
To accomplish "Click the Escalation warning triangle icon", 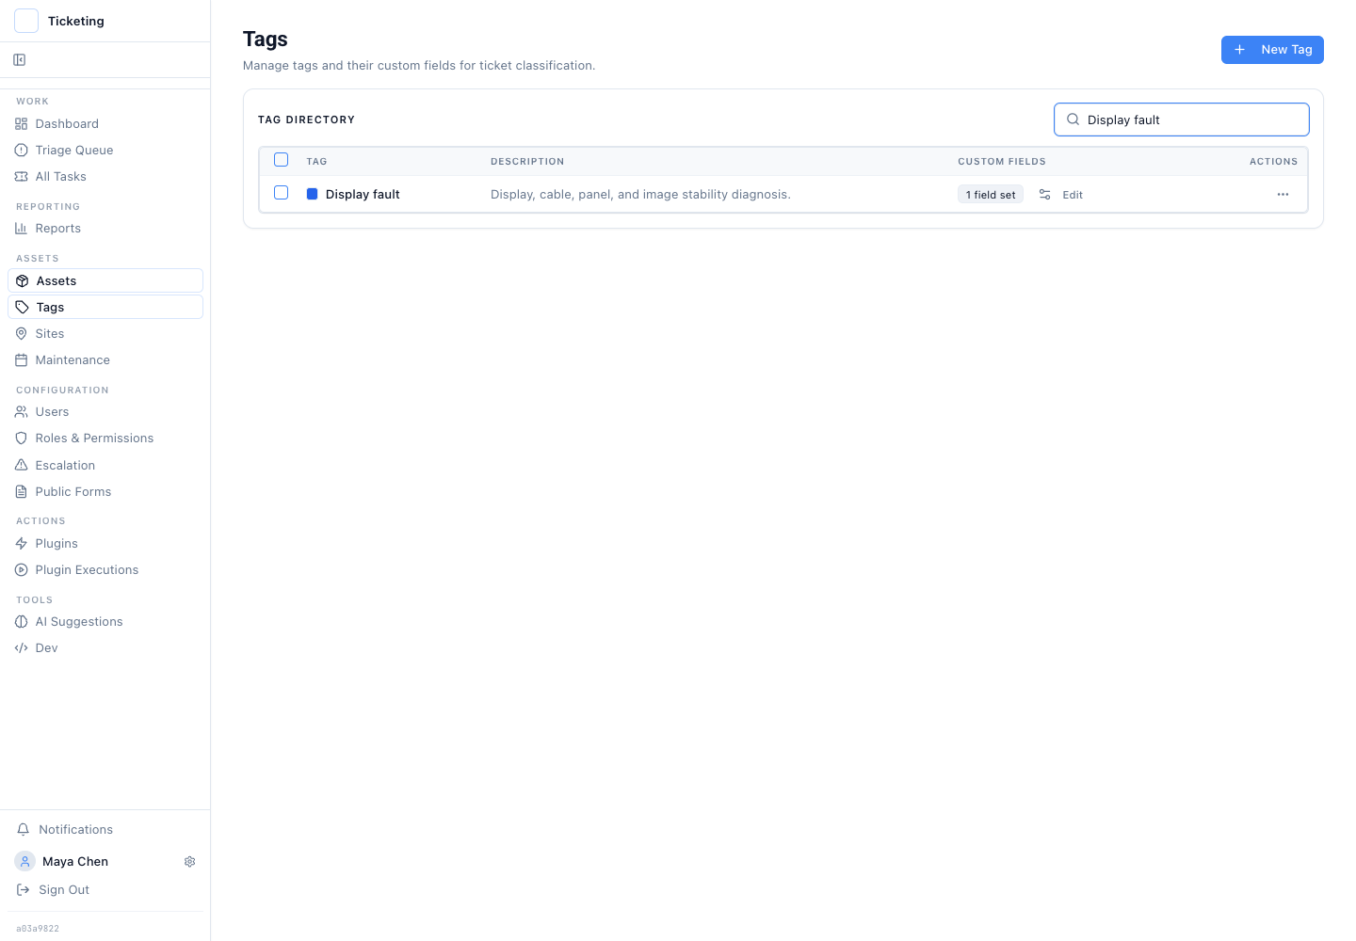I will (x=22, y=466).
